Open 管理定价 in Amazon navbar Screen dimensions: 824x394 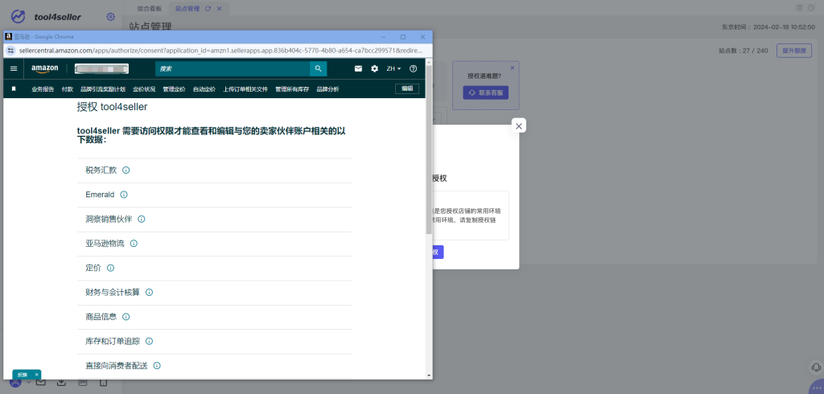(x=174, y=89)
